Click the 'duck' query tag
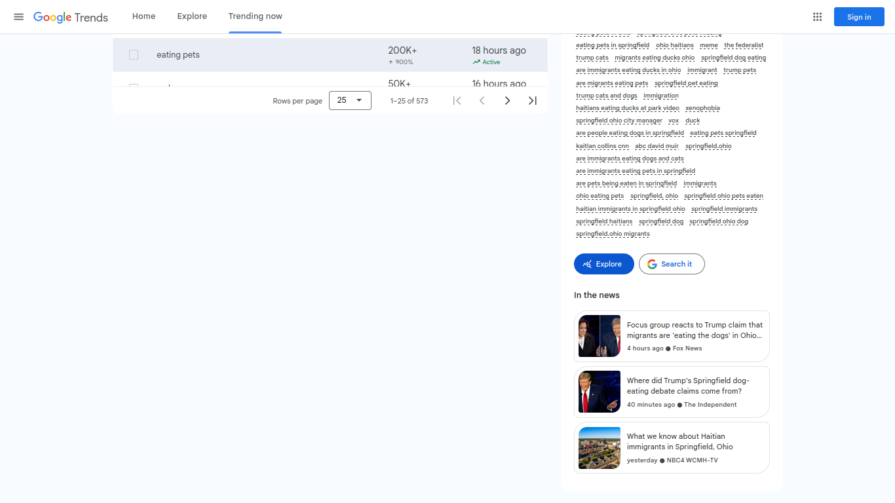895x503 pixels. pos(693,121)
